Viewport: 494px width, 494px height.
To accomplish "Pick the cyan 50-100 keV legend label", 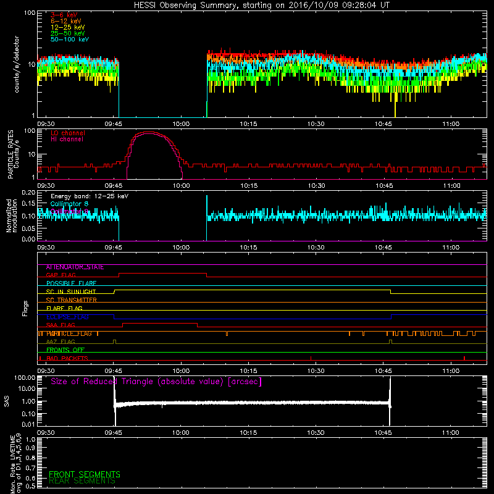I will click(70, 40).
